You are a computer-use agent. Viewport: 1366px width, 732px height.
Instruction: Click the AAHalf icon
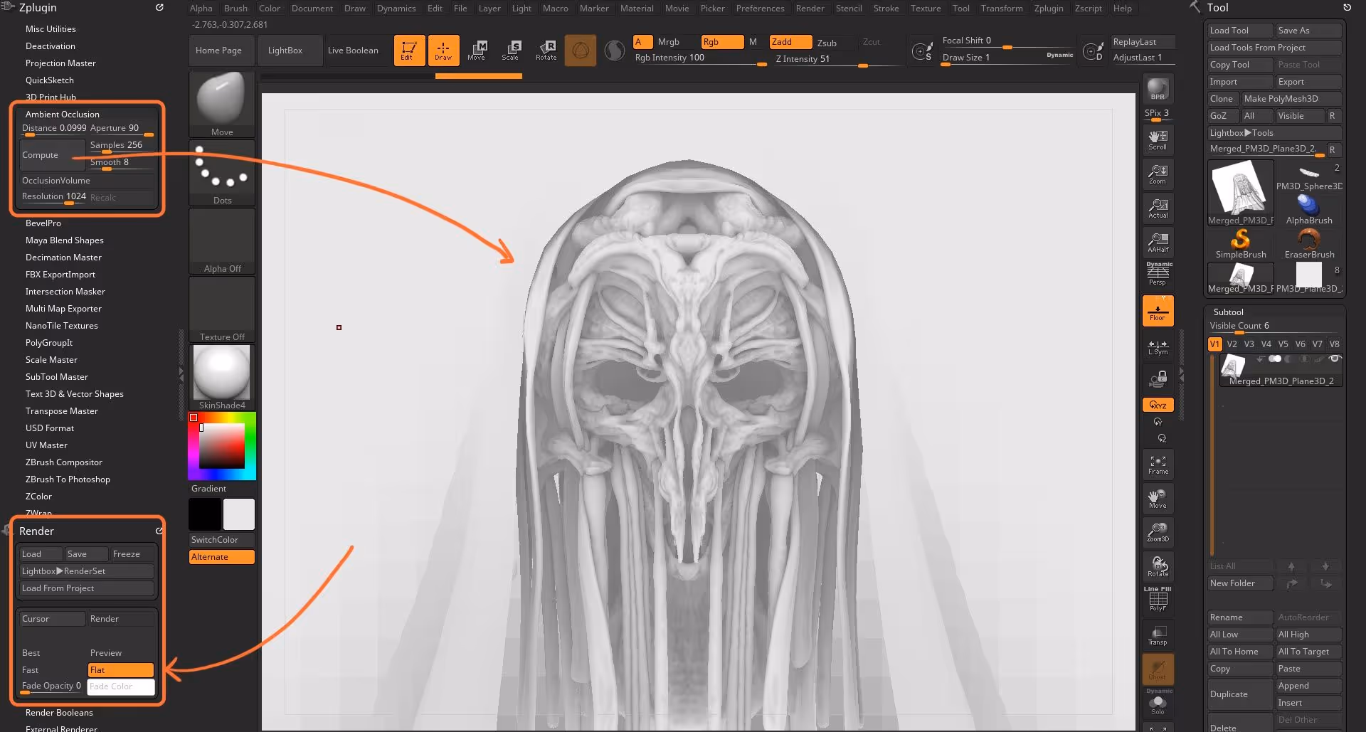pos(1158,243)
